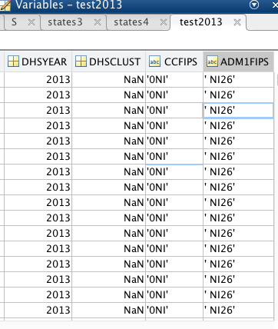Close the states4 tab
This screenshot has height=329, width=278.
(x=164, y=22)
